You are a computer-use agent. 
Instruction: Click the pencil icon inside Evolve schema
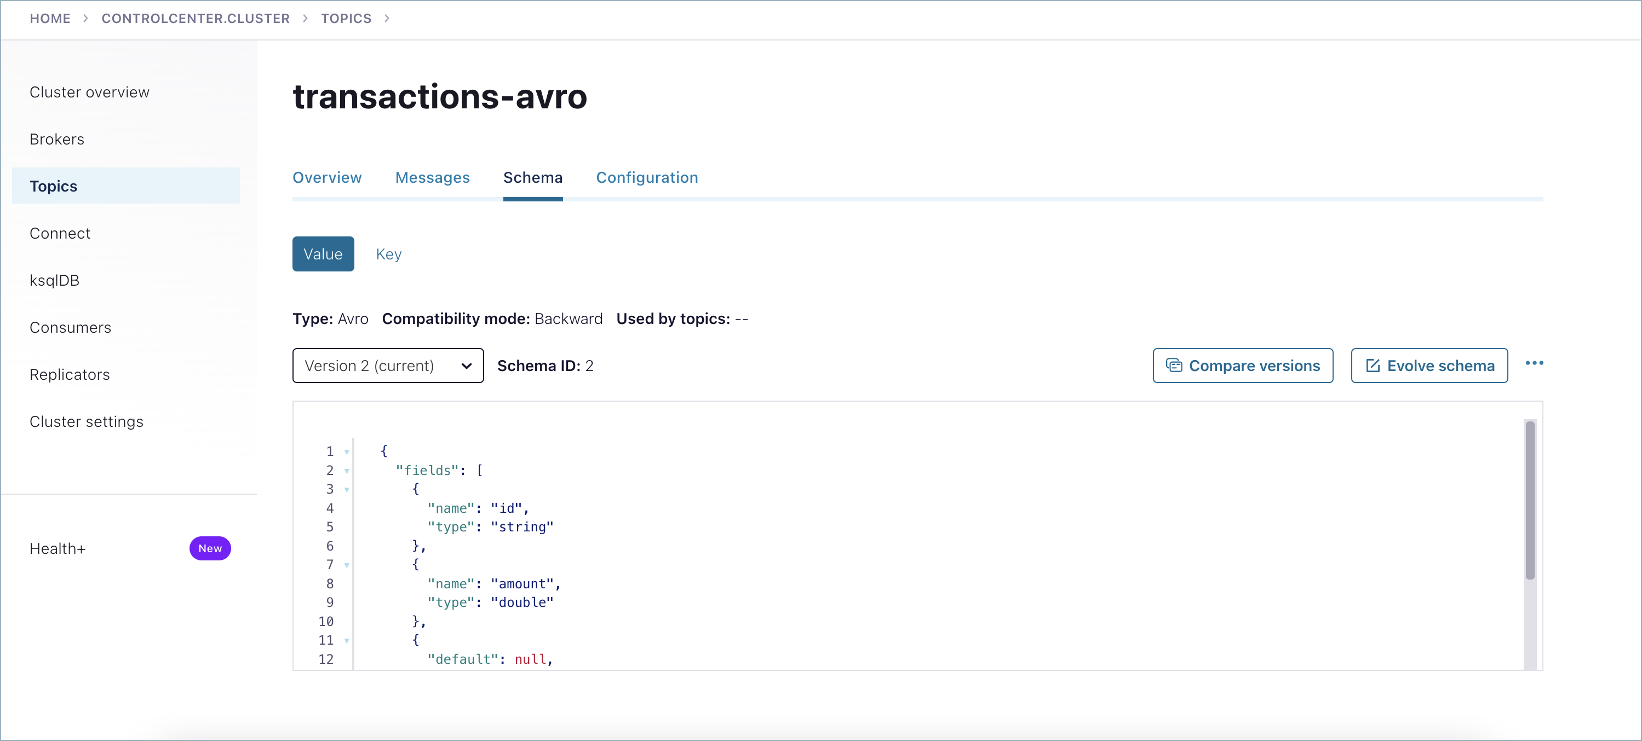[x=1373, y=365]
